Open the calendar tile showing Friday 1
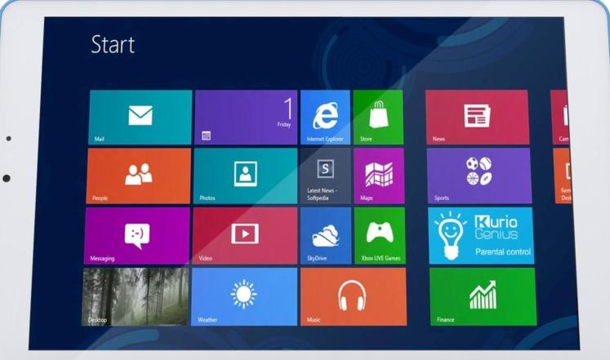Viewport: 610px width, 360px height. pos(245,118)
